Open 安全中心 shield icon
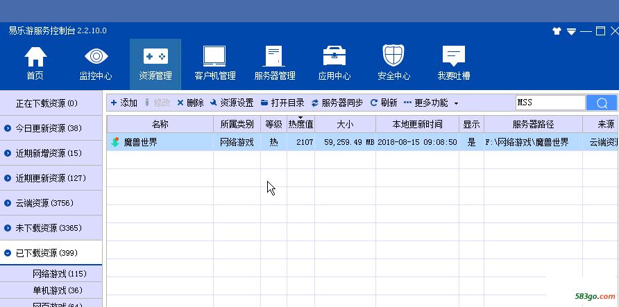 (x=393, y=55)
